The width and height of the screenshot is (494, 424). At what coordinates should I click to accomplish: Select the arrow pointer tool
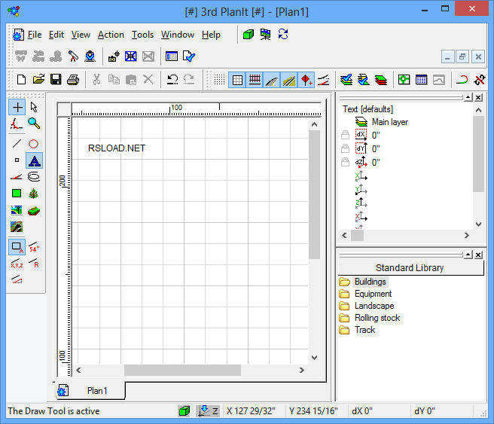[x=34, y=107]
